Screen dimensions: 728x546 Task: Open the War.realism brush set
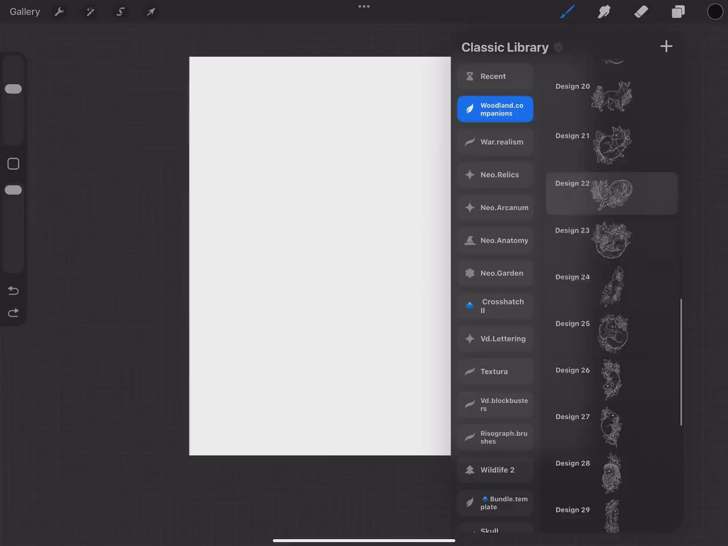[495, 142]
